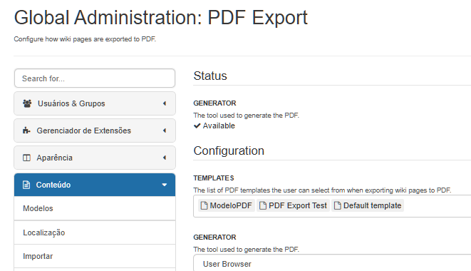Click the ModeloPDF template name
The width and height of the screenshot is (471, 271).
tap(231, 205)
